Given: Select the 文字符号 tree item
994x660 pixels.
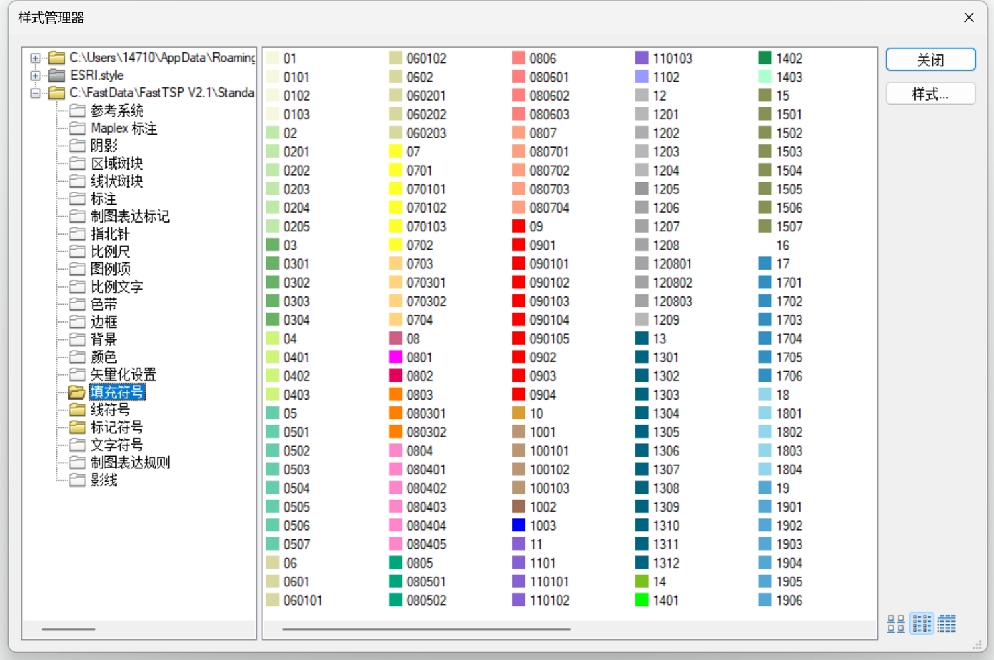Looking at the screenshot, I should (x=117, y=445).
